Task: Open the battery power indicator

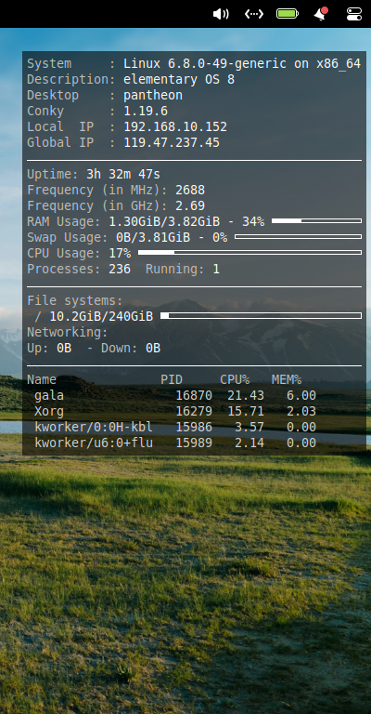Action: tap(288, 14)
